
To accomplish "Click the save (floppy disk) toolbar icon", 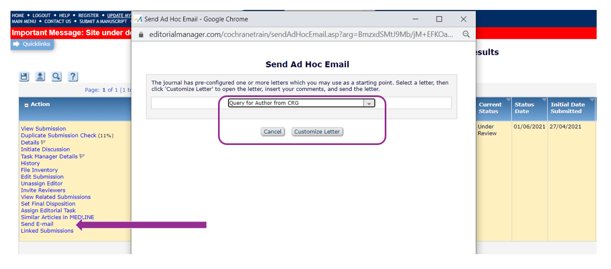I will pyautogui.click(x=24, y=77).
